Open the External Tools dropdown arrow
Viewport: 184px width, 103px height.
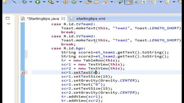(x=57, y=2)
